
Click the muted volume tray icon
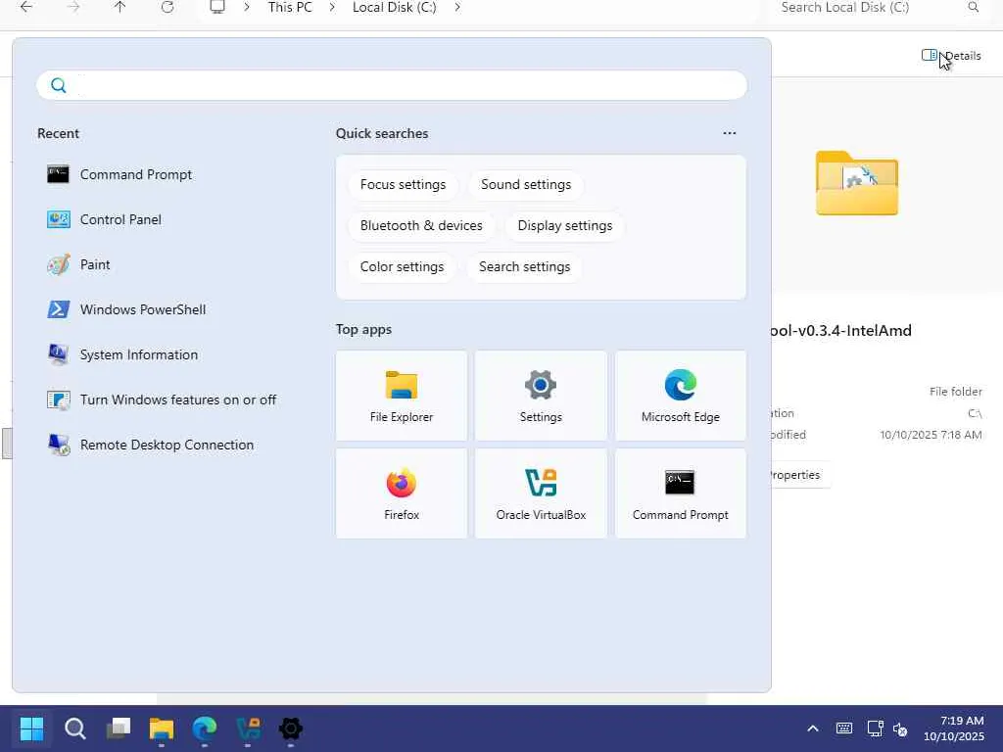[x=900, y=728]
